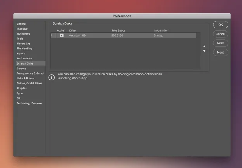The width and height of the screenshot is (242, 168).
Task: Go to previous preferences with Prev
Action: tap(220, 43)
